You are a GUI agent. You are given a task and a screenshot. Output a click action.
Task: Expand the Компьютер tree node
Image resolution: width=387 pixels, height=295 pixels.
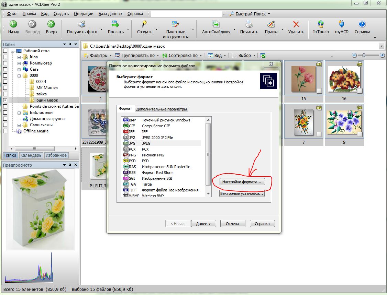click(19, 63)
